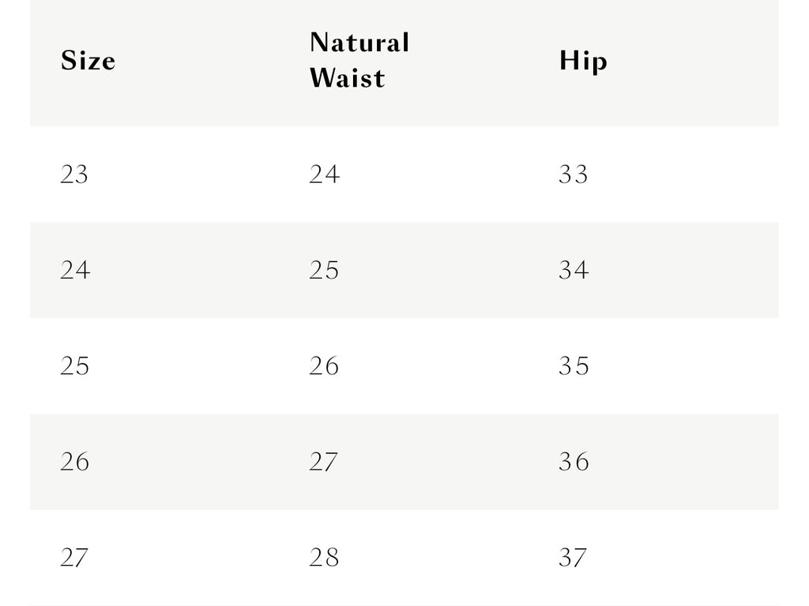Click the word Waist in the header
This screenshot has height=606, width=809.
pyautogui.click(x=348, y=78)
